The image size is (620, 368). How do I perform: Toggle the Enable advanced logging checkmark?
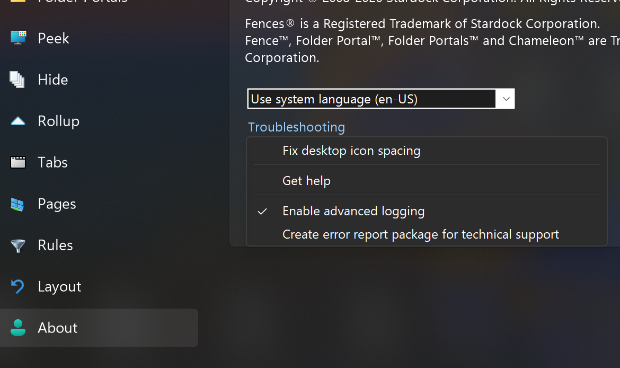262,211
